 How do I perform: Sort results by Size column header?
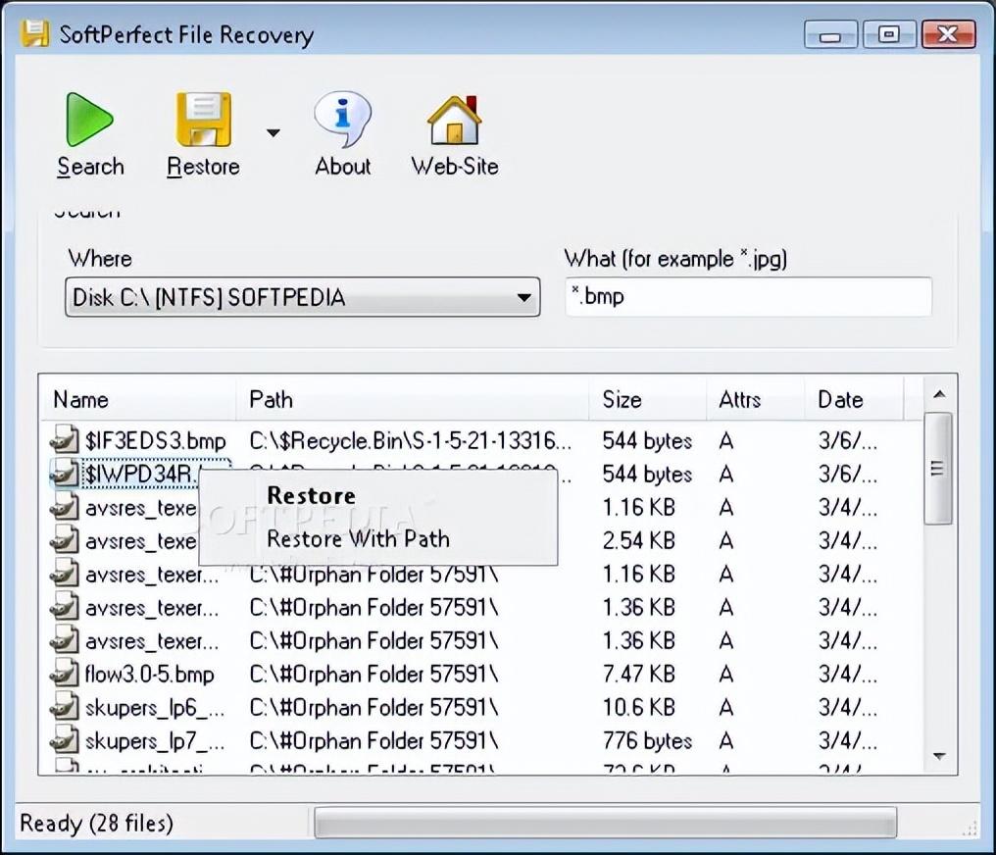coord(647,399)
